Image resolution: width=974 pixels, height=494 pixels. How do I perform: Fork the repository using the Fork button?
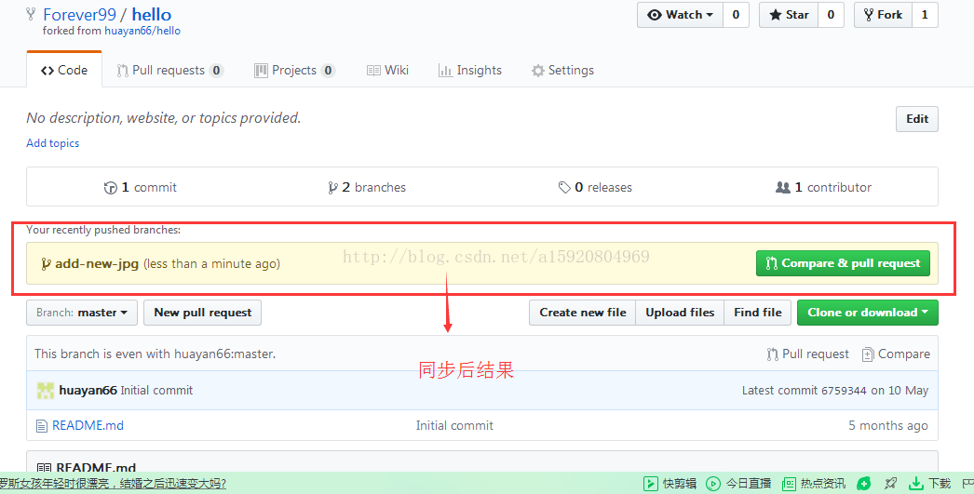pos(884,15)
